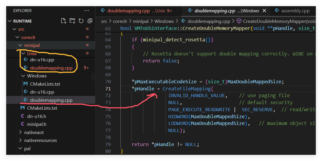Switch to the assembly.cpp tab
322x161 pixels.
click(x=292, y=11)
